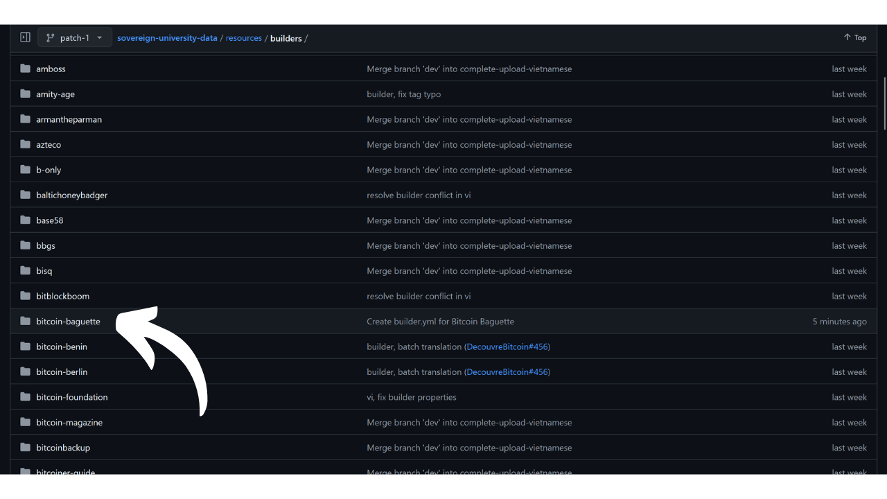887x499 pixels.
Task: Open the armantheparman folder
Action: [69, 119]
